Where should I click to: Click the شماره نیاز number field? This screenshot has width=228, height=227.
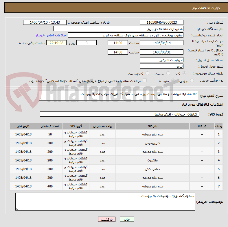tap(161, 22)
